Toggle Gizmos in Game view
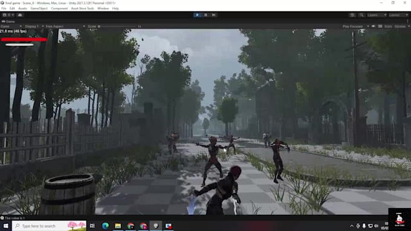Viewport: 411px width, 231px height. tap(400, 27)
